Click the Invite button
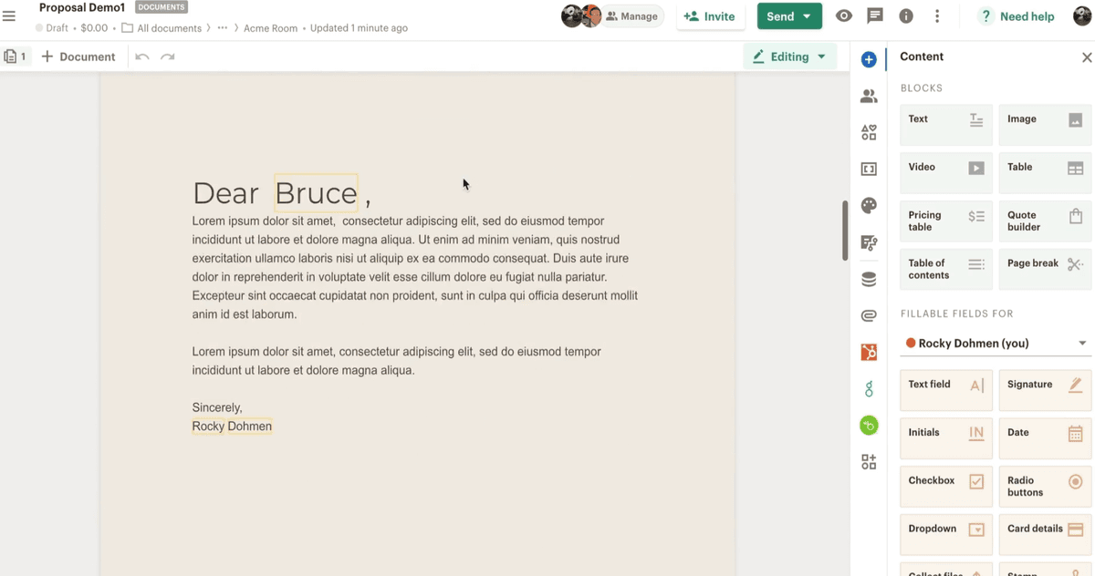 710,16
